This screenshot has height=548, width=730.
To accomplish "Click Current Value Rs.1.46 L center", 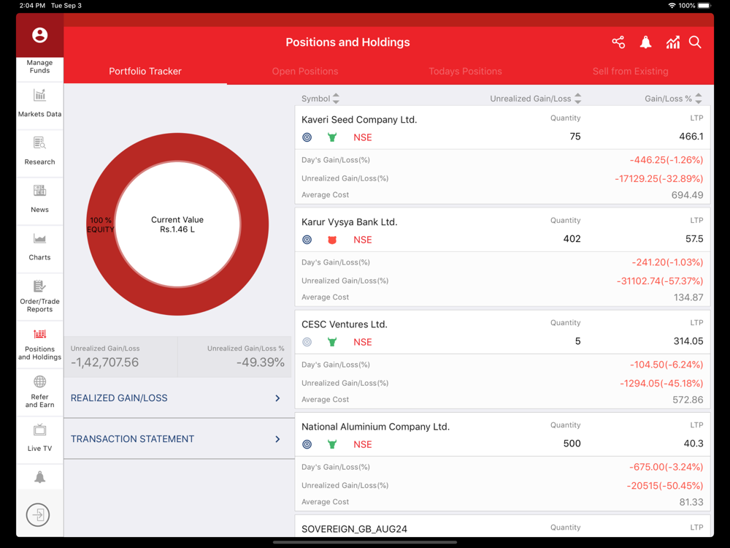I will coord(177,224).
